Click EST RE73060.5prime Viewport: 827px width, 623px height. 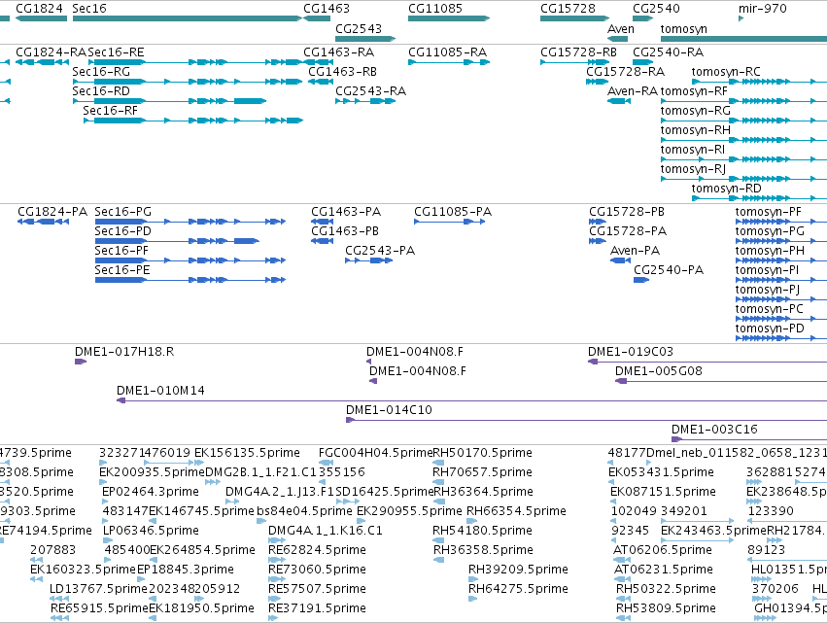[x=318, y=571]
